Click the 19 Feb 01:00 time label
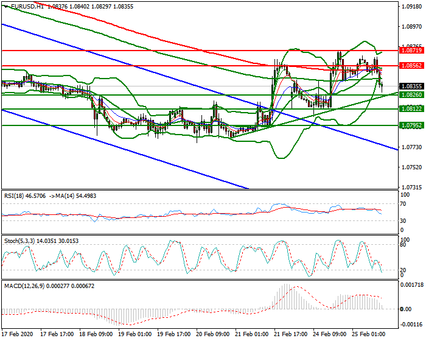This screenshot has height=341, width=426. (135, 334)
